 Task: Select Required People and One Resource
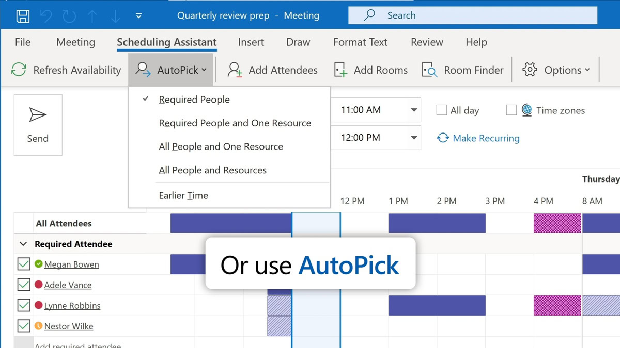235,123
